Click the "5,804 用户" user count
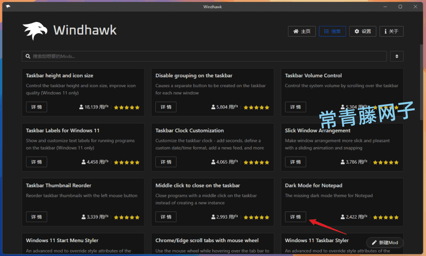Image resolution: width=426 pixels, height=256 pixels. coord(224,107)
